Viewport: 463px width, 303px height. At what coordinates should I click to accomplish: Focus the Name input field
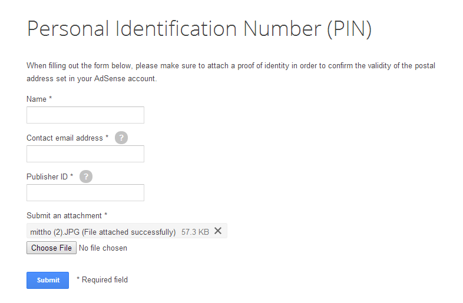(85, 115)
